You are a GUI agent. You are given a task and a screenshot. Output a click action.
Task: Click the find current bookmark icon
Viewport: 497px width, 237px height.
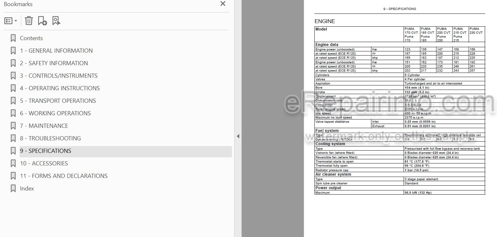click(56, 21)
